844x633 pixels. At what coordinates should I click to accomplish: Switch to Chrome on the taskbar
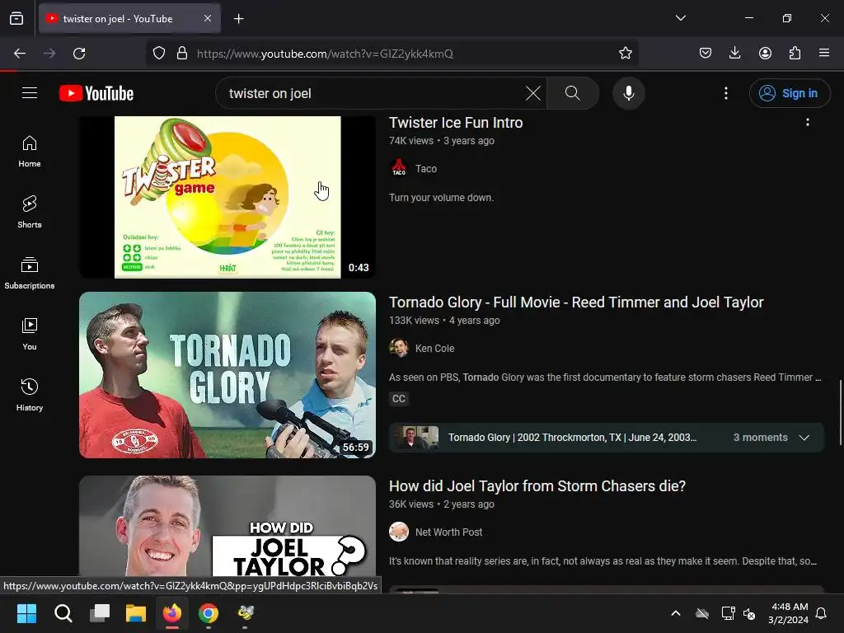(x=209, y=613)
